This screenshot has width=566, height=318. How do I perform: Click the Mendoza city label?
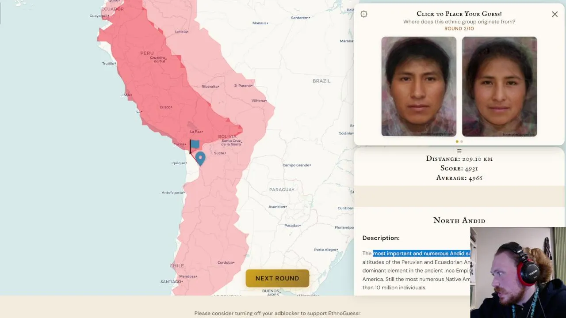click(187, 276)
